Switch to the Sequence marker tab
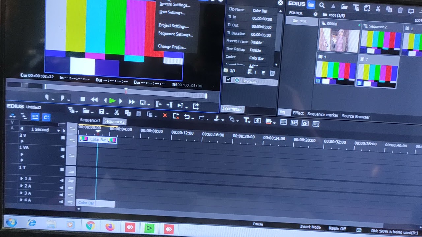Screen dimensions: 422x237 (x=322, y=115)
